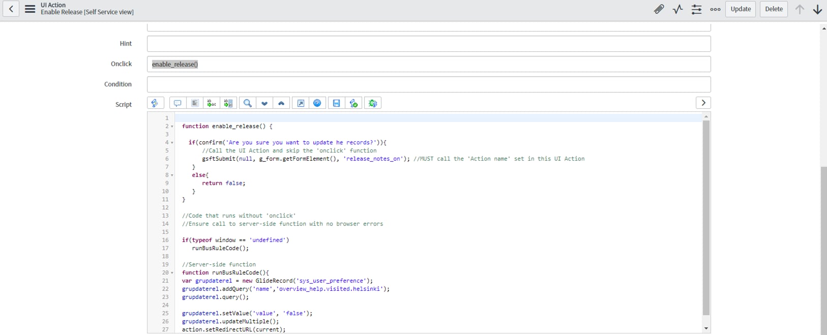The width and height of the screenshot is (827, 335).
Task: Open the activity stream icon
Action: point(677,9)
